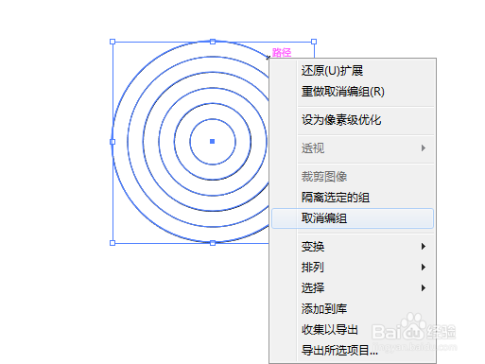This screenshot has width=485, height=364.
Task: Click the left-middle bounding box handle
Action: click(113, 142)
